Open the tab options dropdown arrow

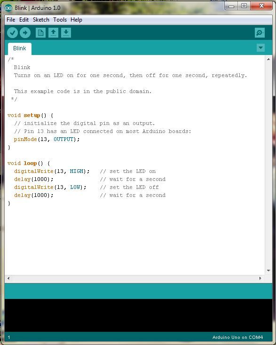click(x=261, y=48)
